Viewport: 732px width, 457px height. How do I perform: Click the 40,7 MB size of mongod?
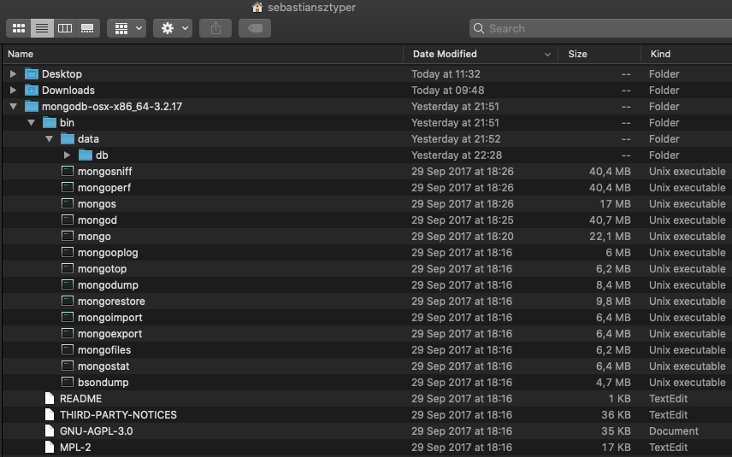[610, 220]
